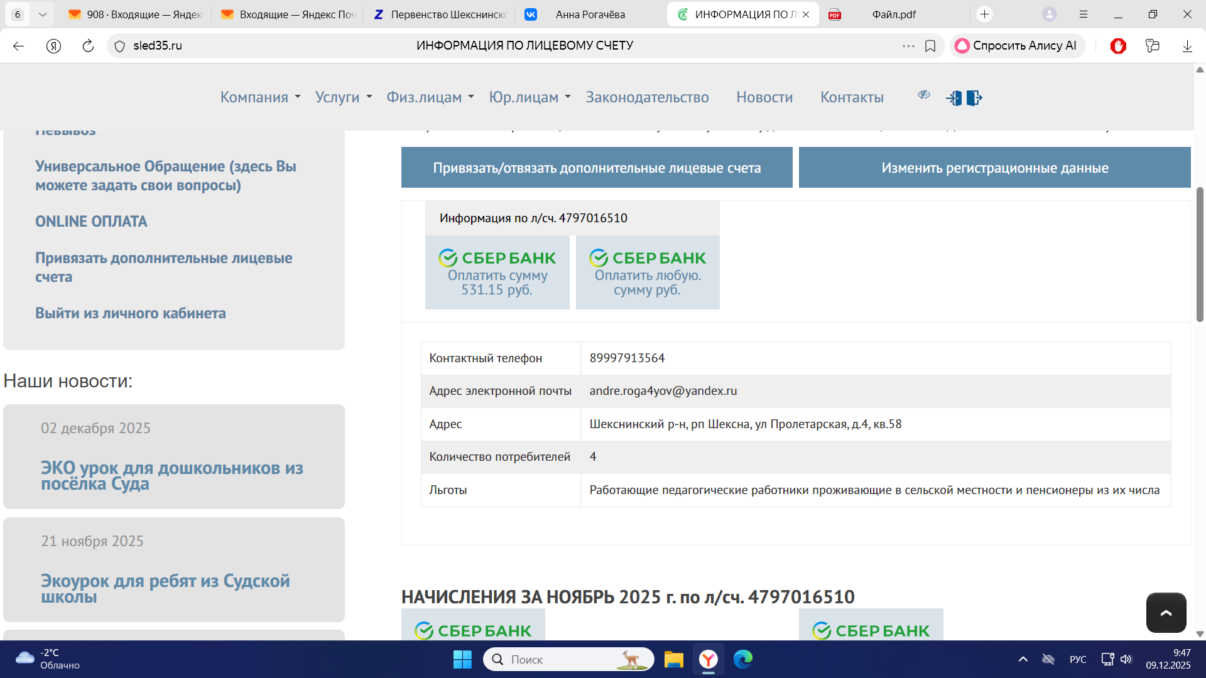The width and height of the screenshot is (1206, 678).
Task: Click the login door icon in navbar
Action: [x=953, y=98]
